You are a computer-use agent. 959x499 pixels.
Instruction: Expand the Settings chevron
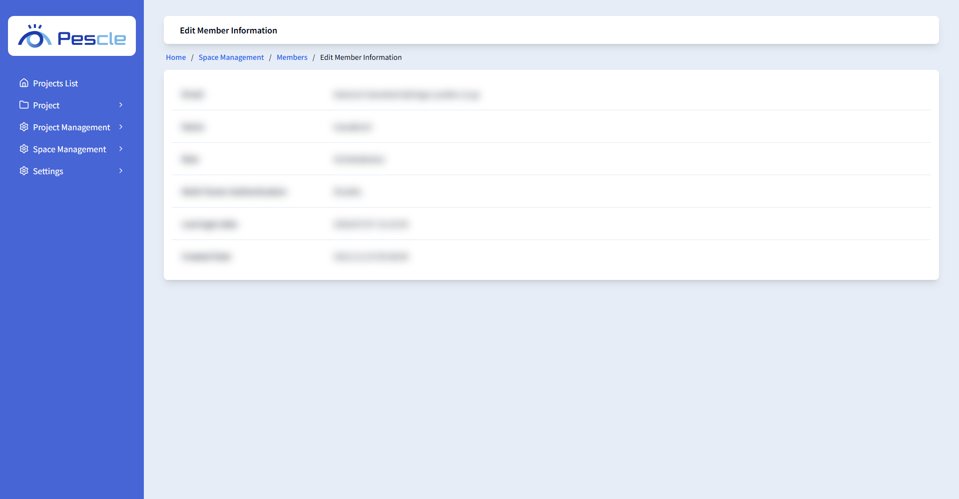pyautogui.click(x=121, y=171)
